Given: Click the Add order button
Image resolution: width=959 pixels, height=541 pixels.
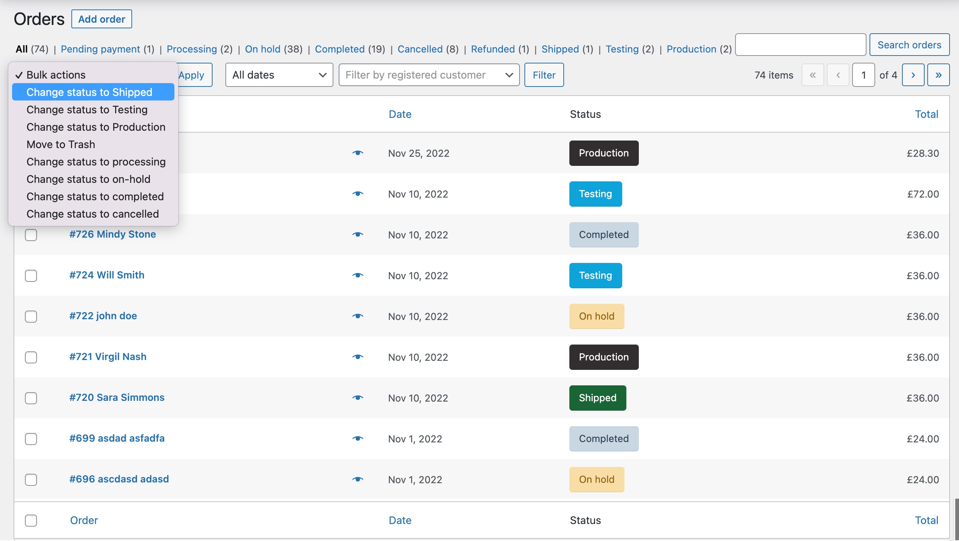Looking at the screenshot, I should tap(102, 19).
